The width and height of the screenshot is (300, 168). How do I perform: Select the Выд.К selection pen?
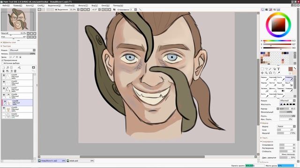281,84
